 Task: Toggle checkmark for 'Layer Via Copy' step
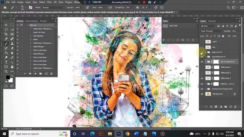[18, 32]
